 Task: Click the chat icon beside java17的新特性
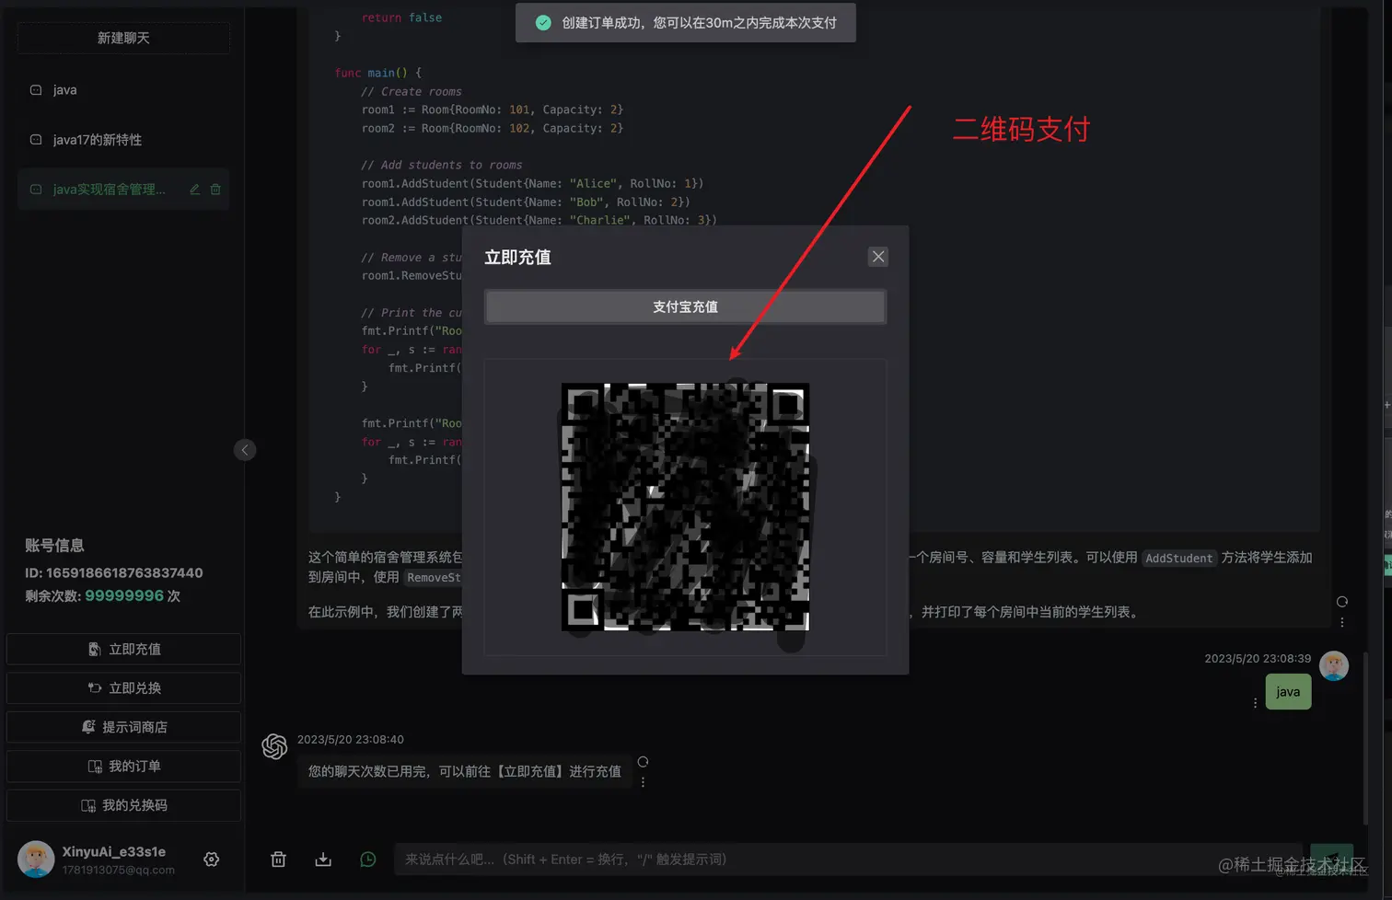36,140
